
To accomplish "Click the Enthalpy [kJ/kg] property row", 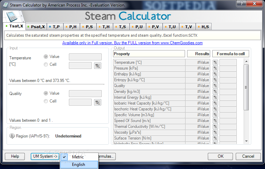I will click(x=149, y=74).
